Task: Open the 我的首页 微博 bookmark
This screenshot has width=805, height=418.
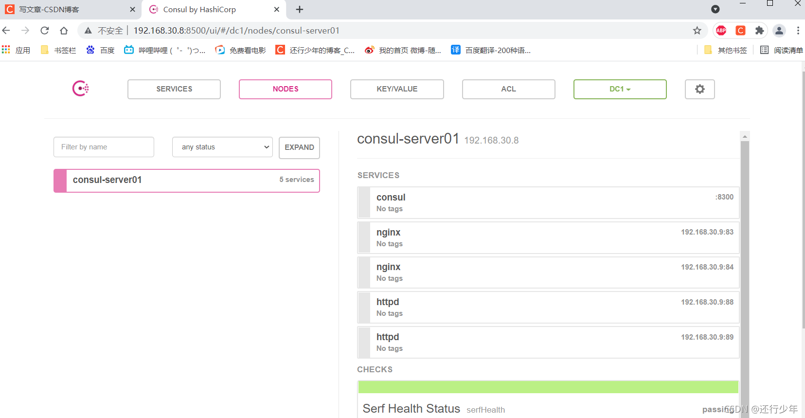Action: pyautogui.click(x=403, y=50)
